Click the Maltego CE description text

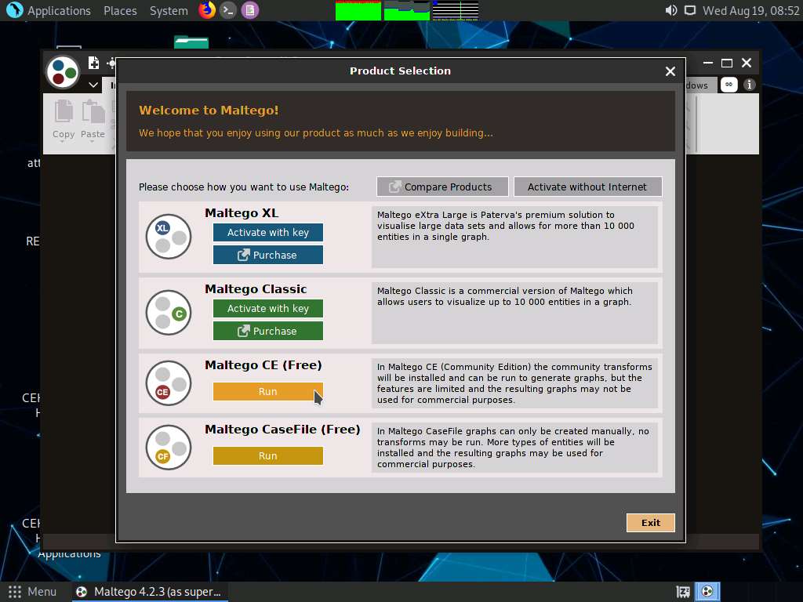(514, 383)
